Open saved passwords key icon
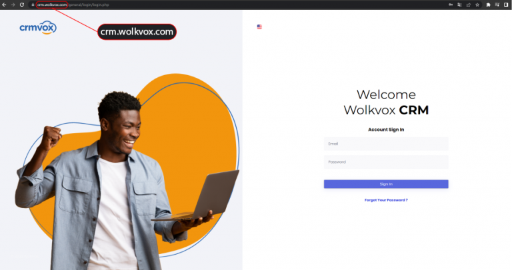Viewport: 512px width, 270px height. (451, 5)
